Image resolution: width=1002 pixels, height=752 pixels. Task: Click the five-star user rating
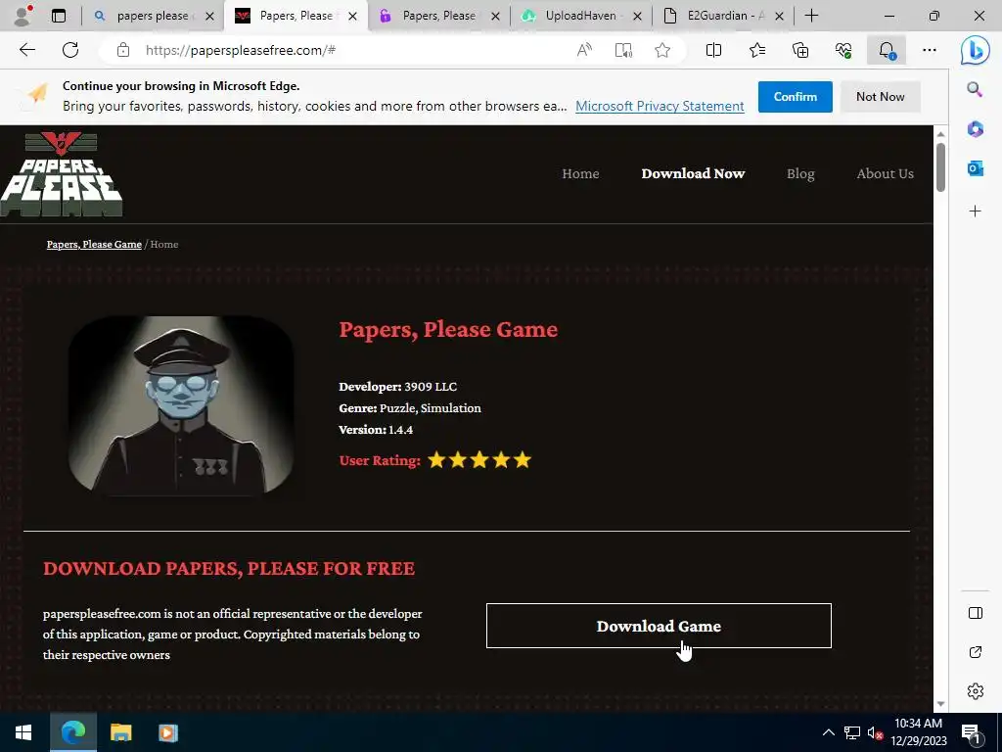tap(479, 460)
